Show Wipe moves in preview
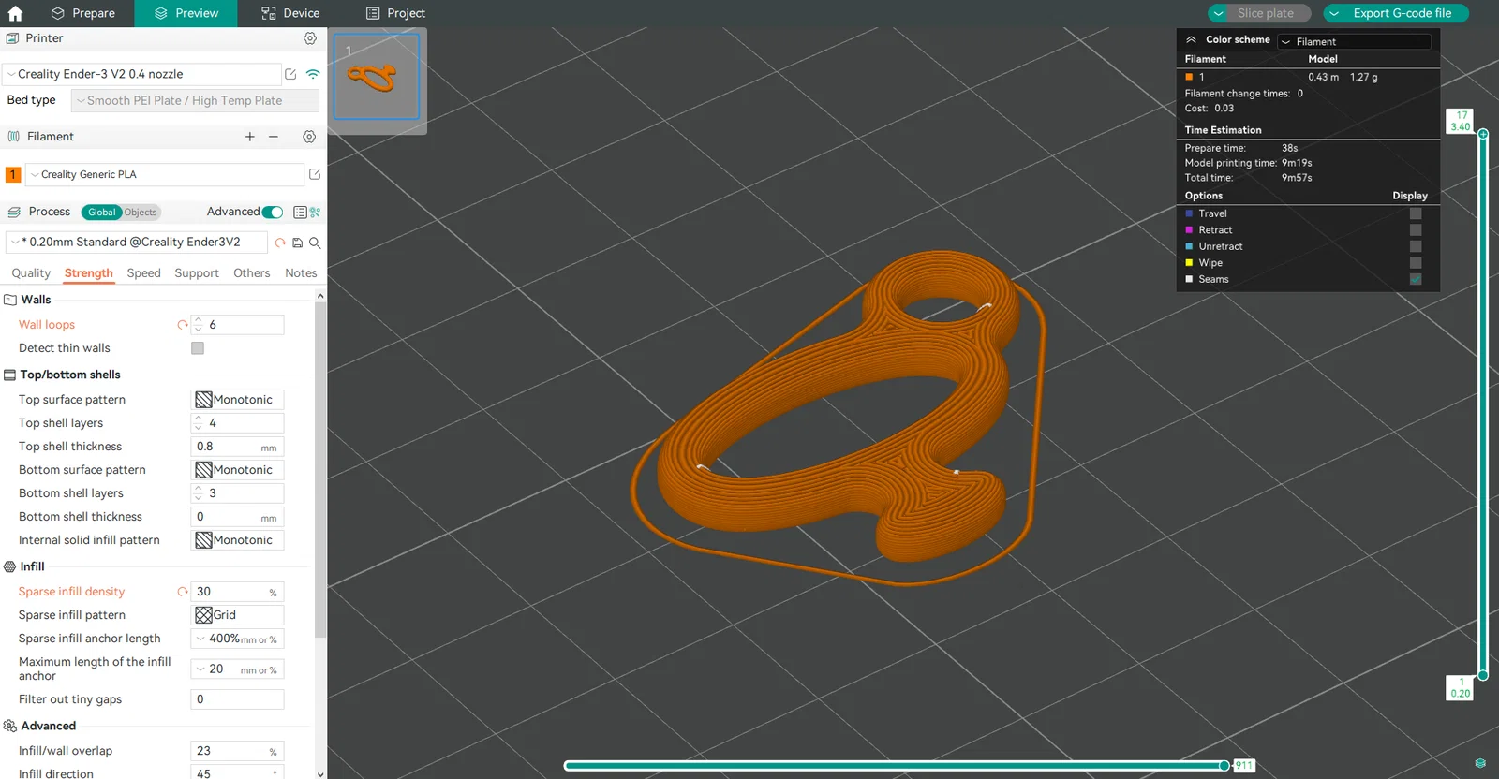The image size is (1499, 779). 1416,263
